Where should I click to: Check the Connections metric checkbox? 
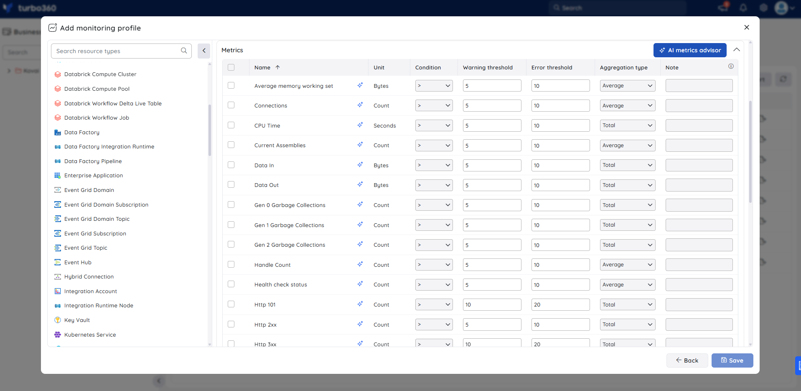tap(231, 105)
